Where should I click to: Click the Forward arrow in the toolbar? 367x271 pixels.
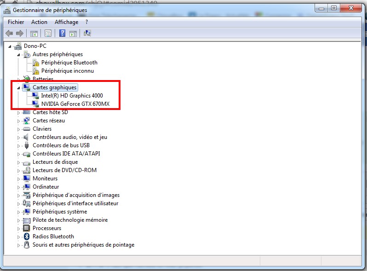point(19,33)
